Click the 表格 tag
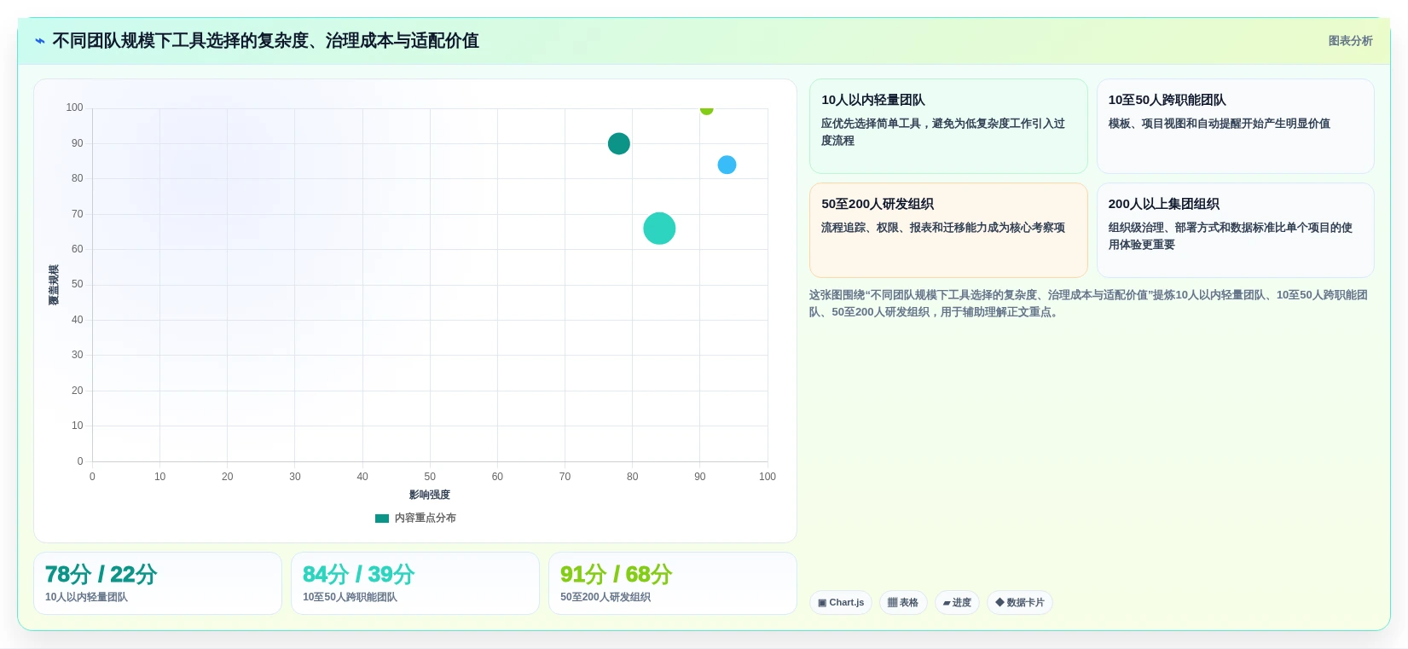This screenshot has width=1408, height=649. (903, 602)
